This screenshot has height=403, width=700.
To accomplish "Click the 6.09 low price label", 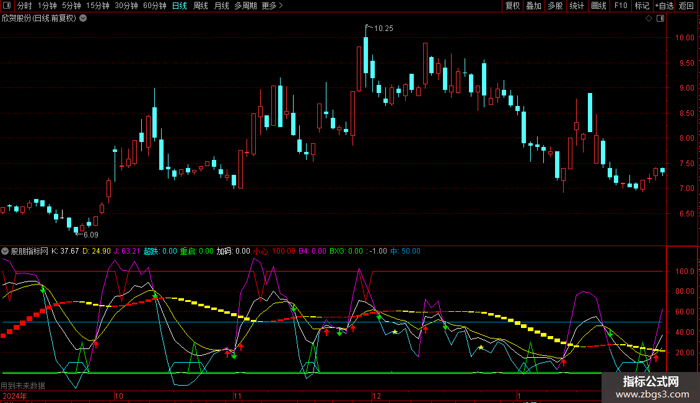I will coord(90,235).
